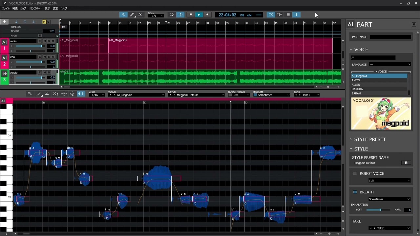This screenshot has width=420, height=236.
Task: Start recording with the record button
Action: pyautogui.click(x=207, y=15)
